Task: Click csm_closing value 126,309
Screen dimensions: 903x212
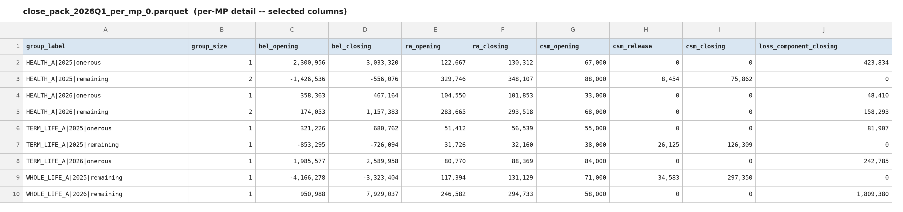Action: [x=719, y=145]
